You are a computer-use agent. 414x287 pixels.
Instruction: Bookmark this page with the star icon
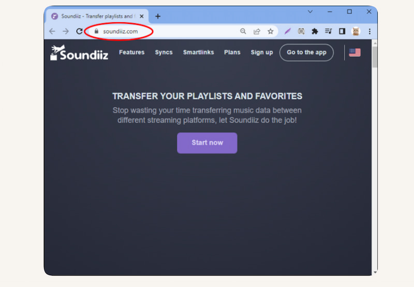pyautogui.click(x=270, y=32)
